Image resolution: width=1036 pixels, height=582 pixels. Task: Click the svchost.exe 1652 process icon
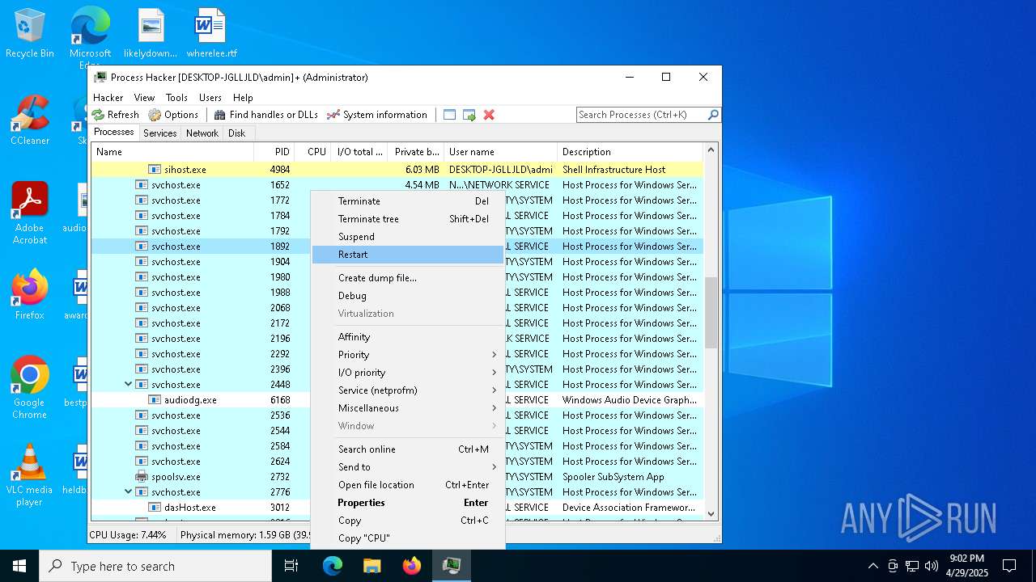[x=142, y=185]
